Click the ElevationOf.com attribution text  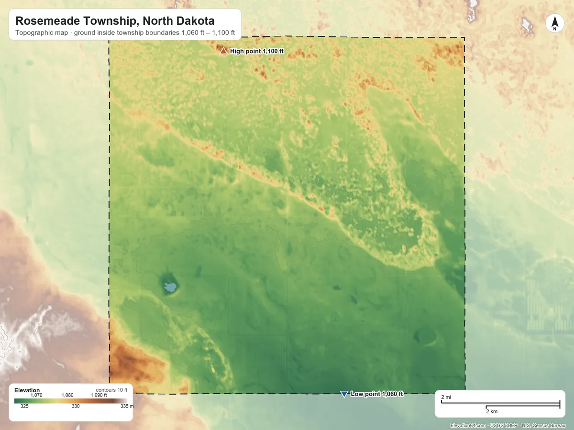click(x=508, y=425)
